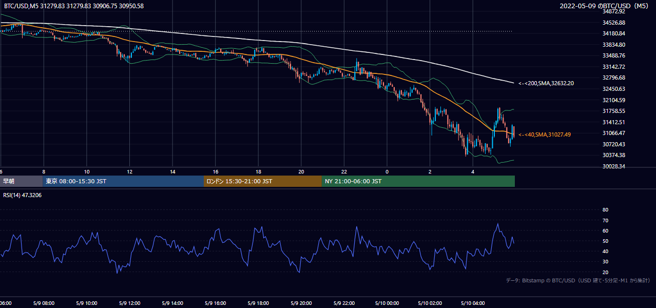Screen dimensions: 656x308
Task: Click price axis value 32450.63
Action: pos(613,89)
